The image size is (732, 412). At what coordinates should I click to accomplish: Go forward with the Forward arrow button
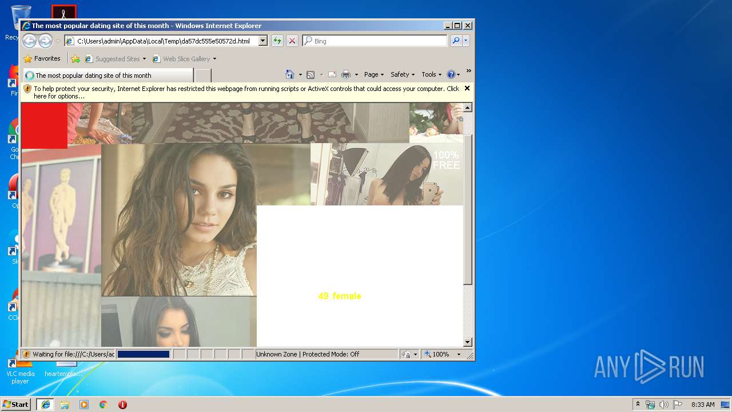click(x=45, y=41)
